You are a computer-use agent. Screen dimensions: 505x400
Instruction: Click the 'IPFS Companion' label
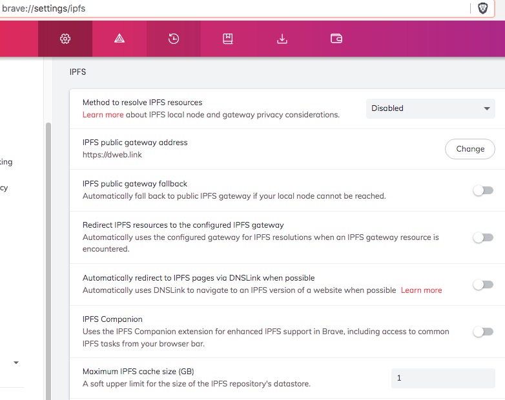point(112,319)
